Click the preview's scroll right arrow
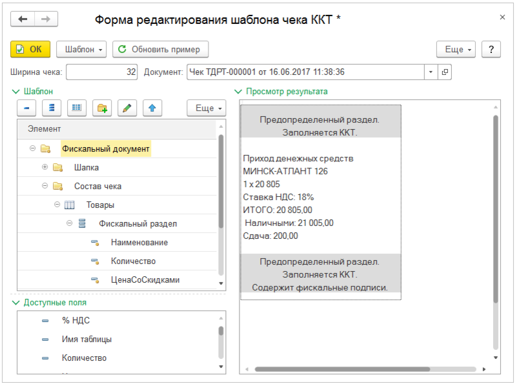The image size is (519, 386). pos(484,369)
